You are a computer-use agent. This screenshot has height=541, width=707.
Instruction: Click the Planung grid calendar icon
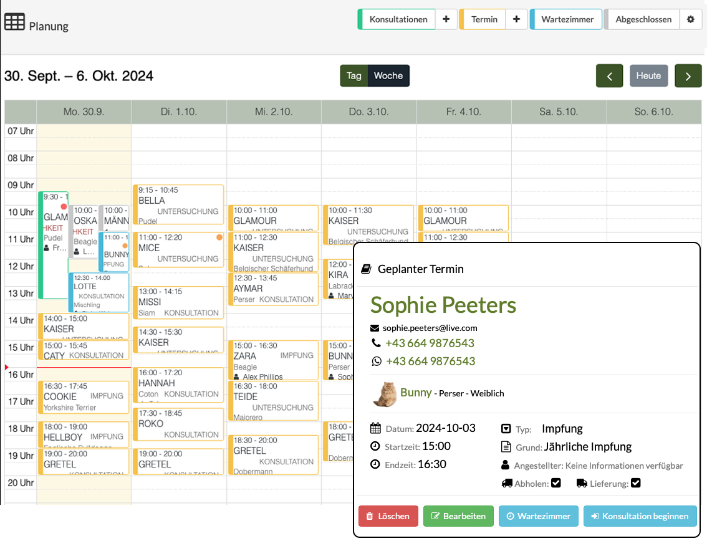click(x=14, y=22)
